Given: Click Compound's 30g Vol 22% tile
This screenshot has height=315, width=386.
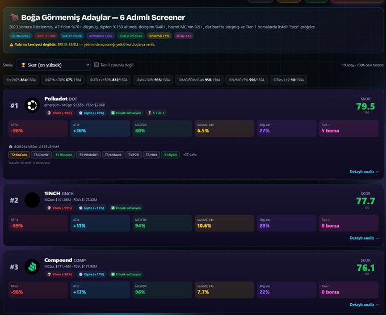Looking at the screenshot, I should [286, 289].
